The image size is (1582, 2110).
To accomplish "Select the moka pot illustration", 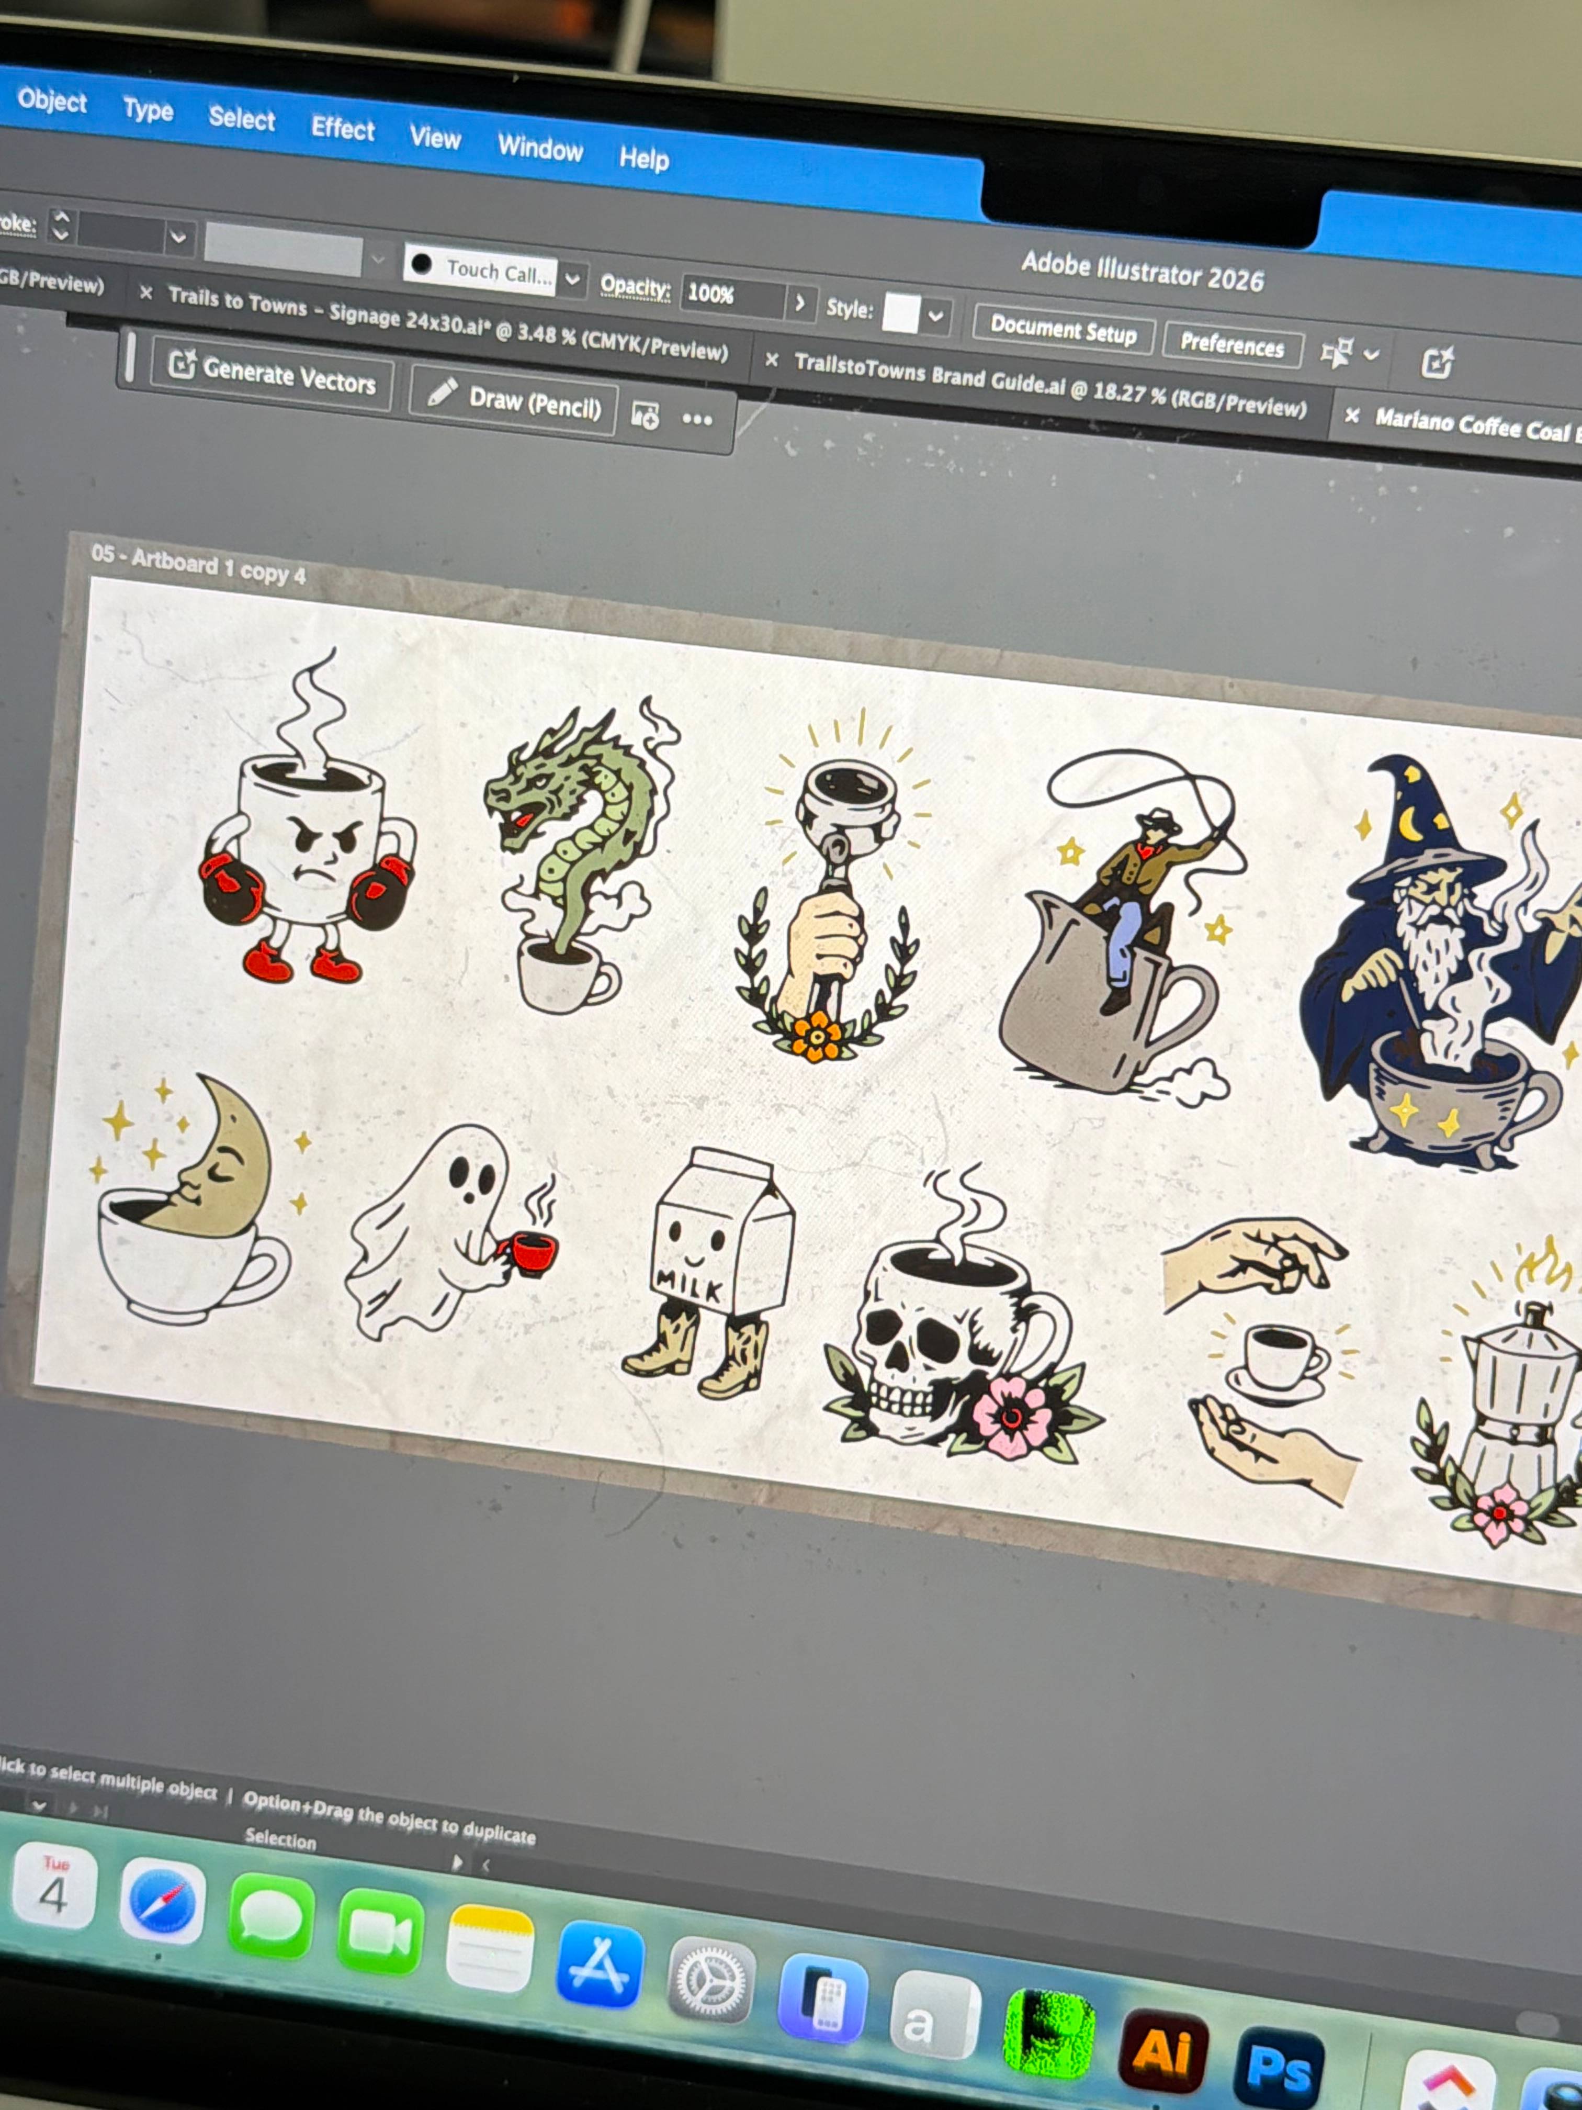I will (1498, 1391).
